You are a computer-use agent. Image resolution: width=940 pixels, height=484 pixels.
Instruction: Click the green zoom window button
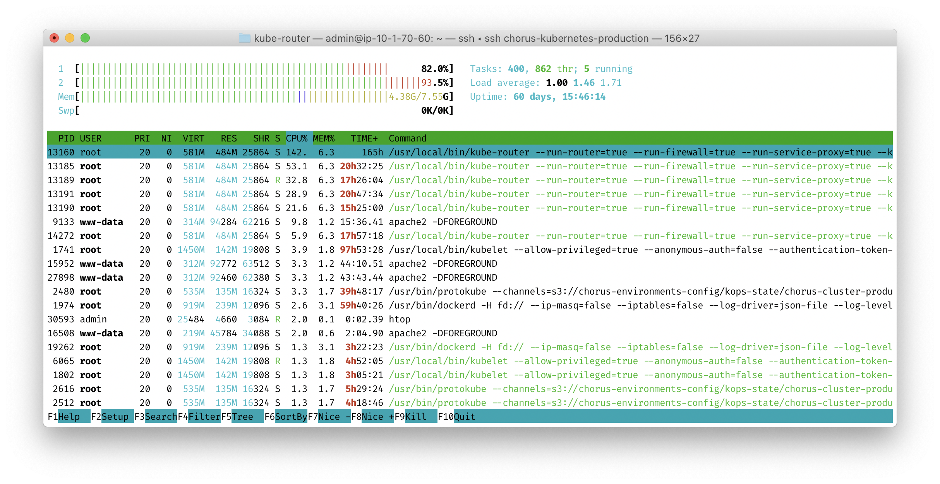click(x=85, y=38)
